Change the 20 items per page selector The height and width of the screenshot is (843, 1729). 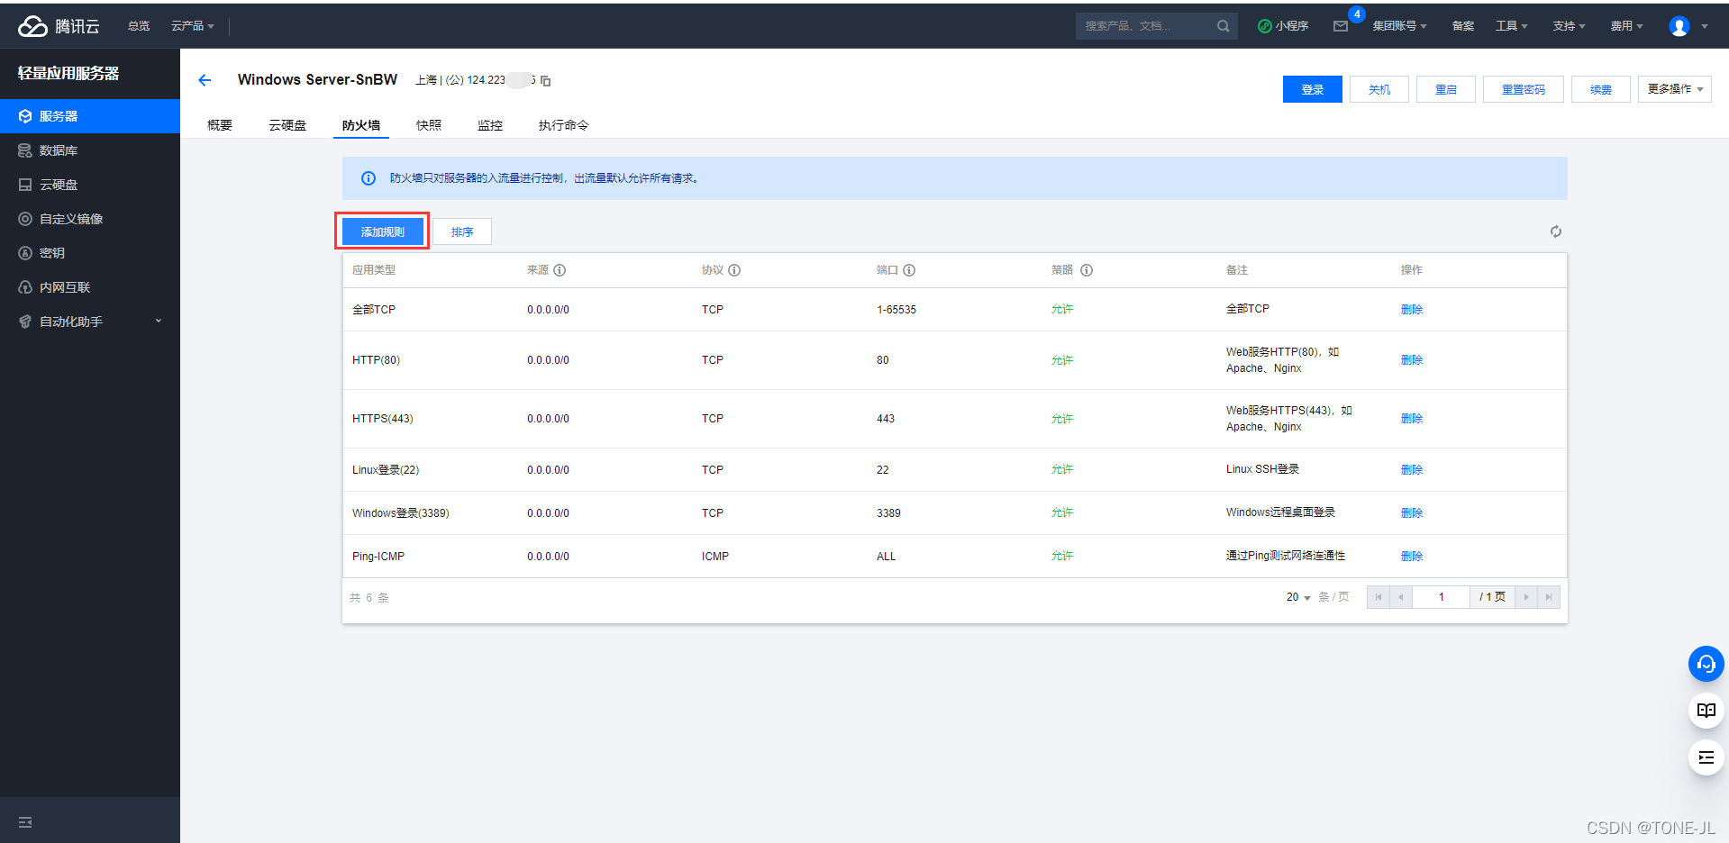coord(1298,597)
